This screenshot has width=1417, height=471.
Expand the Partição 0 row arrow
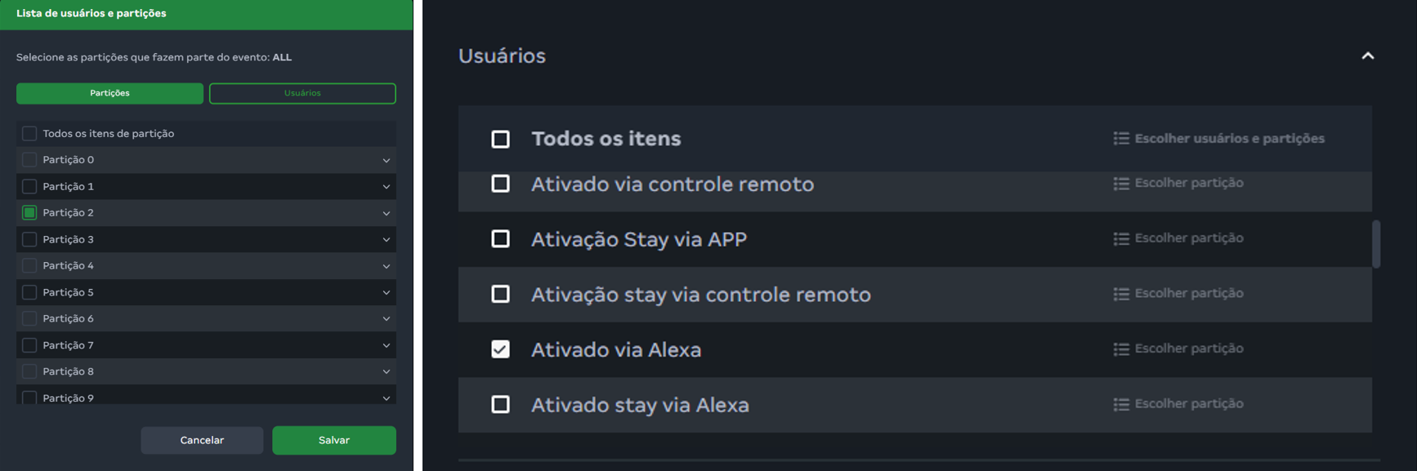point(387,160)
